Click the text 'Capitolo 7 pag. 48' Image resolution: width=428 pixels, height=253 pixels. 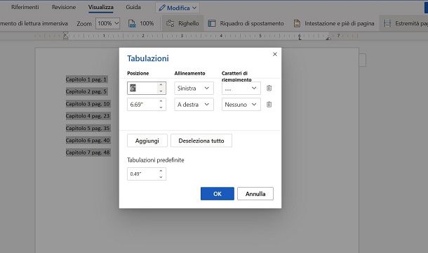pyautogui.click(x=88, y=153)
